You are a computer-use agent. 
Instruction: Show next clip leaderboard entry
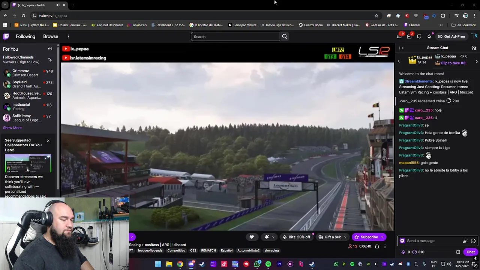coord(477,61)
